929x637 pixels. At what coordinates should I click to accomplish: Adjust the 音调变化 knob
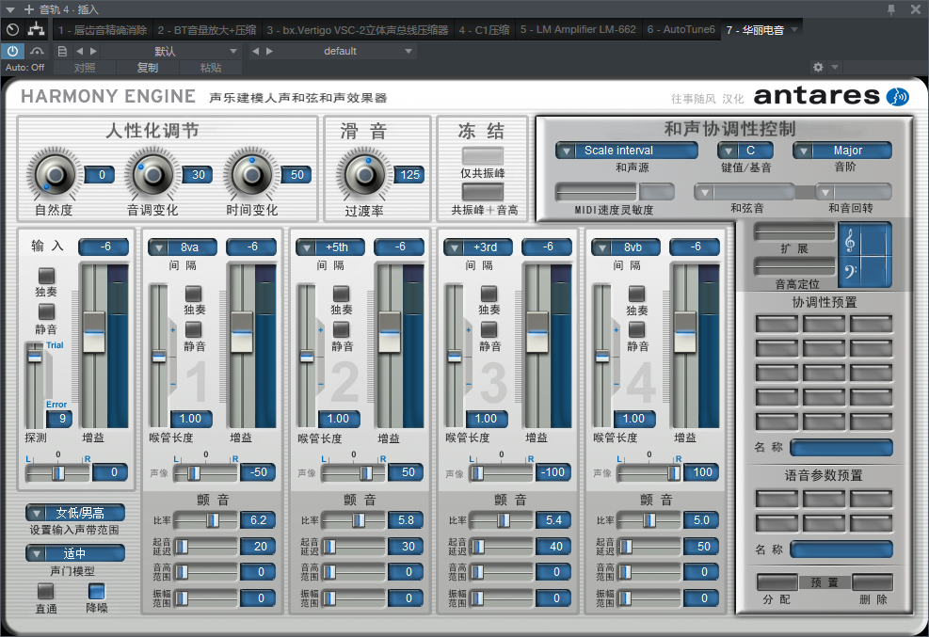[x=152, y=175]
